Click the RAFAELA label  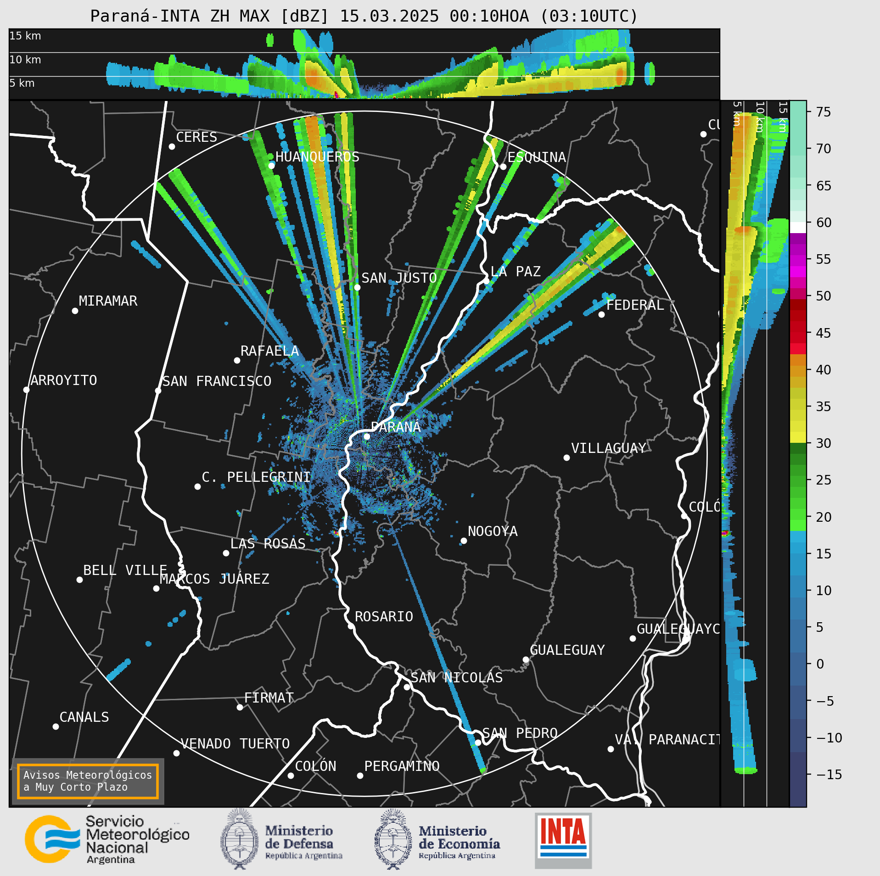(270, 351)
